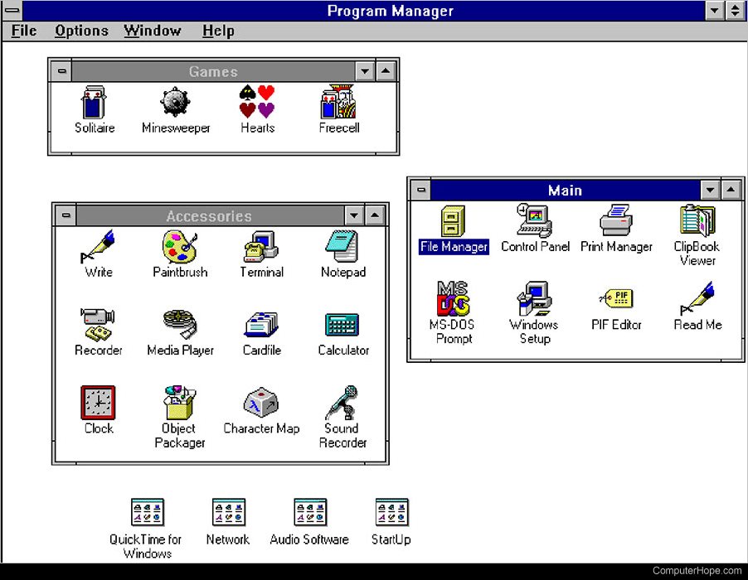
Task: Click the Terminal icon
Action: pos(261,247)
